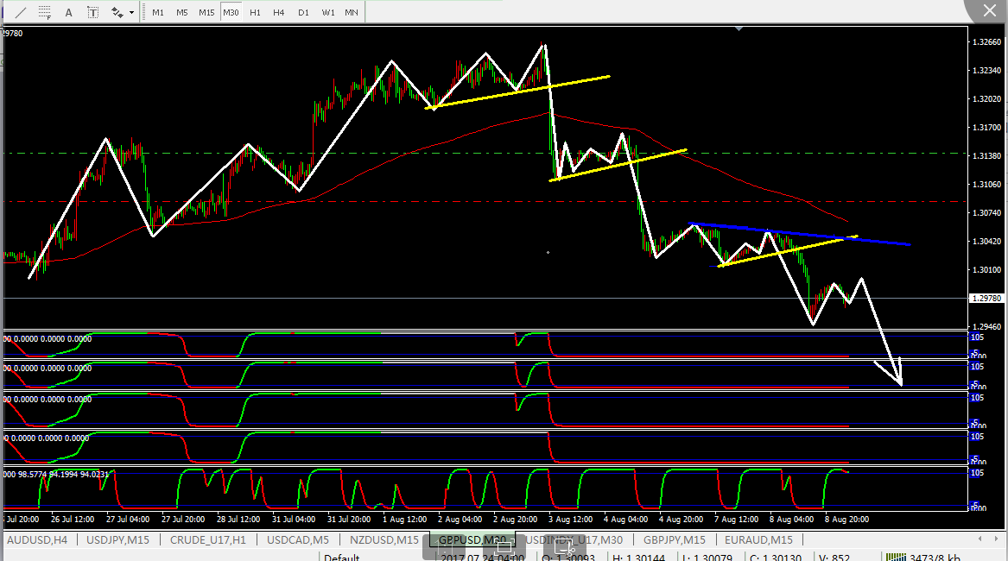
Task: Select the trendline drawing tool
Action: 21,12
